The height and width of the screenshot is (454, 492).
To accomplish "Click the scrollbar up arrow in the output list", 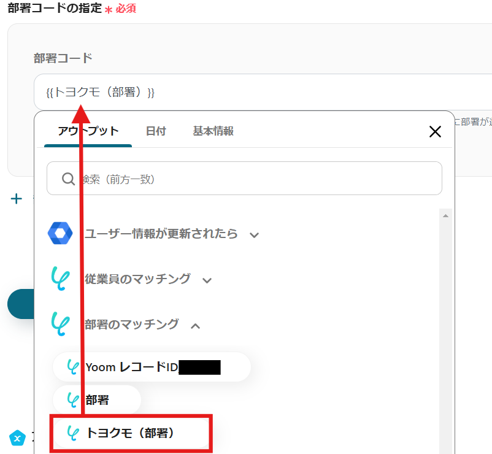I will coord(445,215).
